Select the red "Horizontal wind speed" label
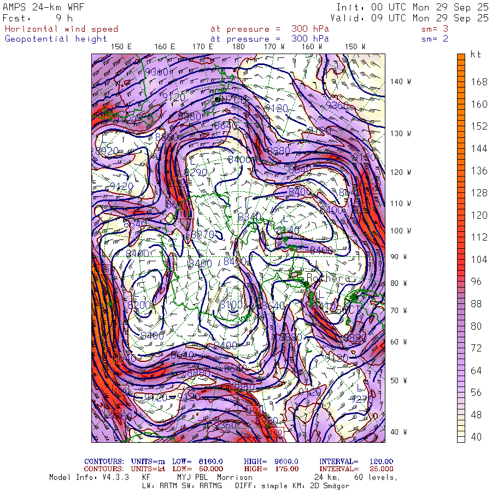This screenshot has height=492, width=492. (61, 29)
